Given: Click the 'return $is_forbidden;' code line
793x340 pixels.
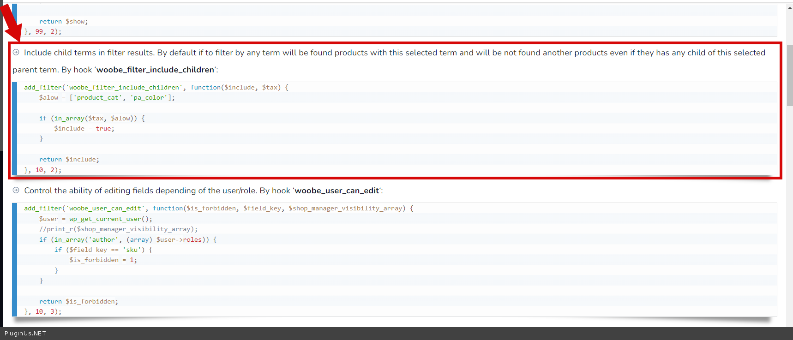Looking at the screenshot, I should point(78,302).
